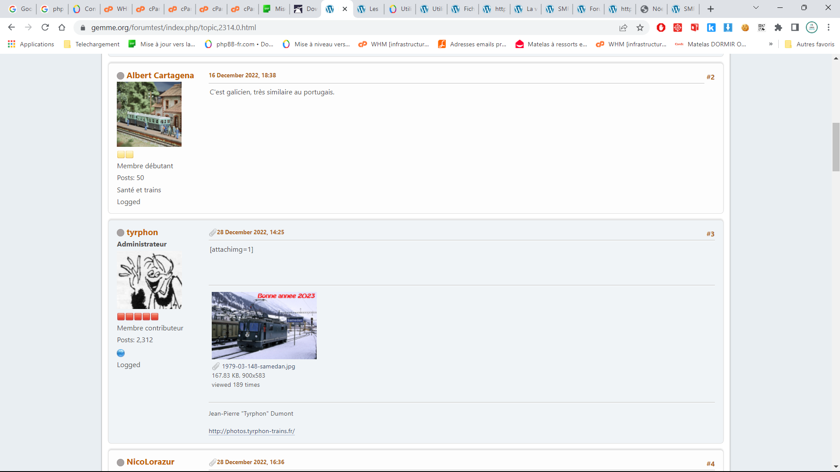Click the #3 post permalink

[710, 234]
